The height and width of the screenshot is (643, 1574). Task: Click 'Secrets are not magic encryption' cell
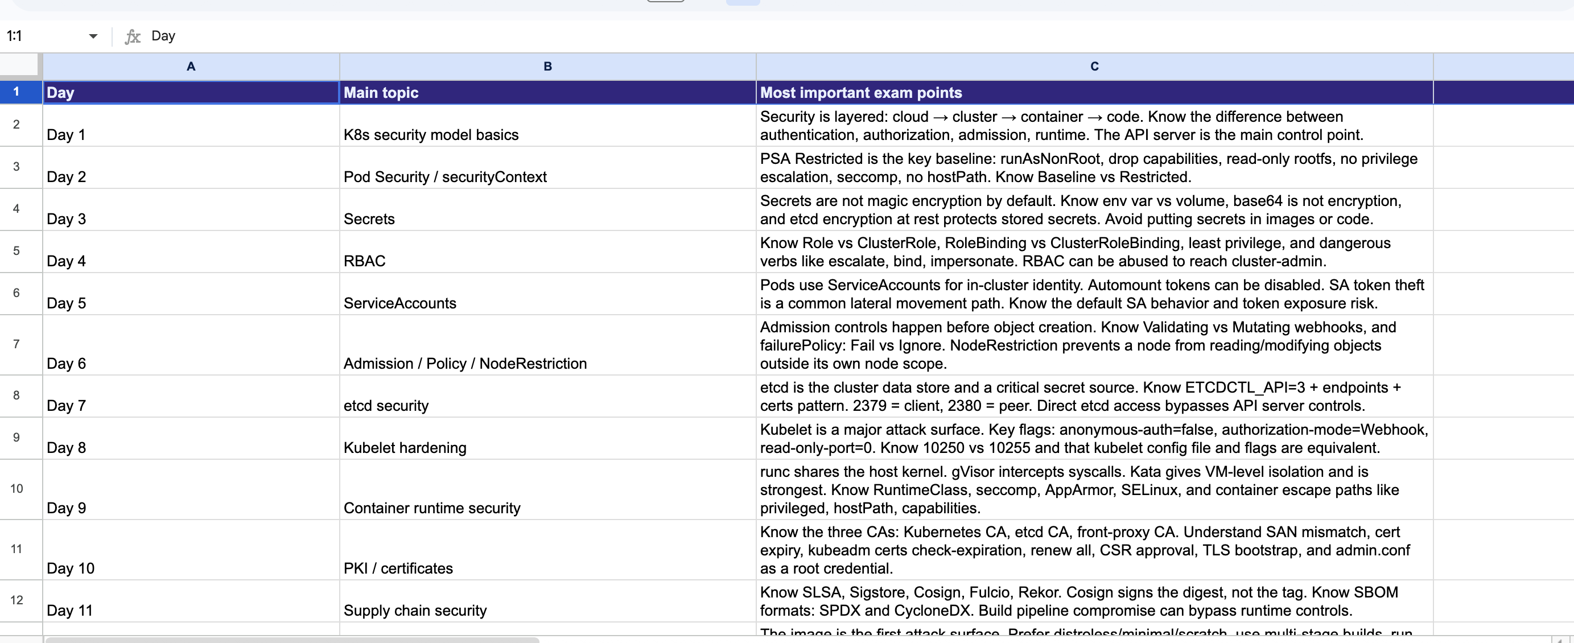1094,209
